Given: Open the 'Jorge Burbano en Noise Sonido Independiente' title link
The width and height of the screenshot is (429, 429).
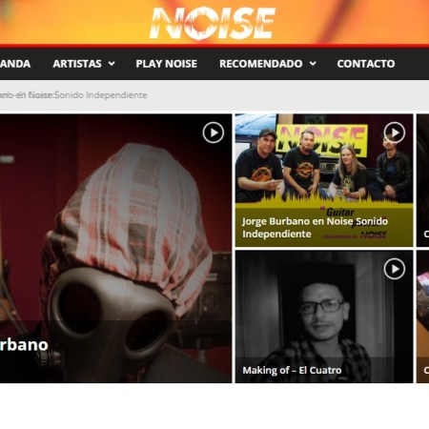Looking at the screenshot, I should (315, 228).
